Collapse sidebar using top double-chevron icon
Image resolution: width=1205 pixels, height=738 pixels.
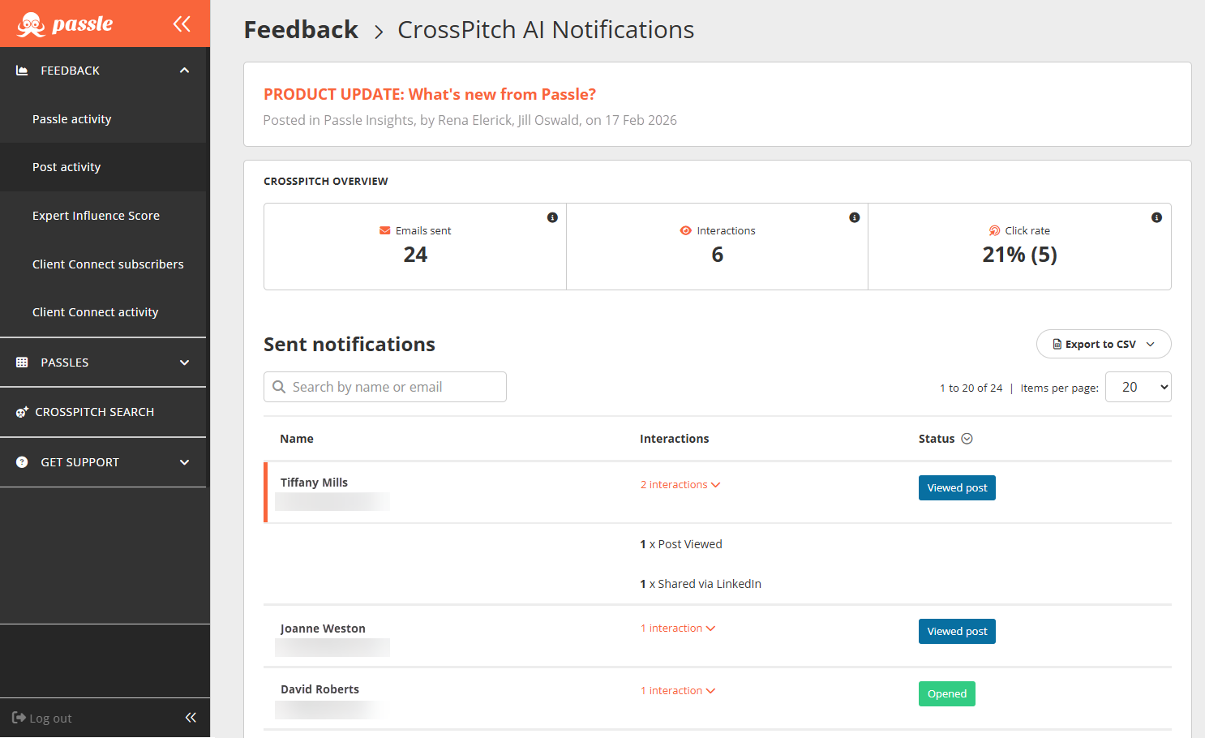click(x=182, y=24)
